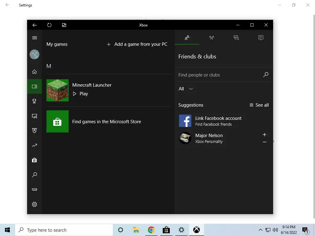
Task: Click Major Nelson's avatar picture
Action: click(185, 138)
